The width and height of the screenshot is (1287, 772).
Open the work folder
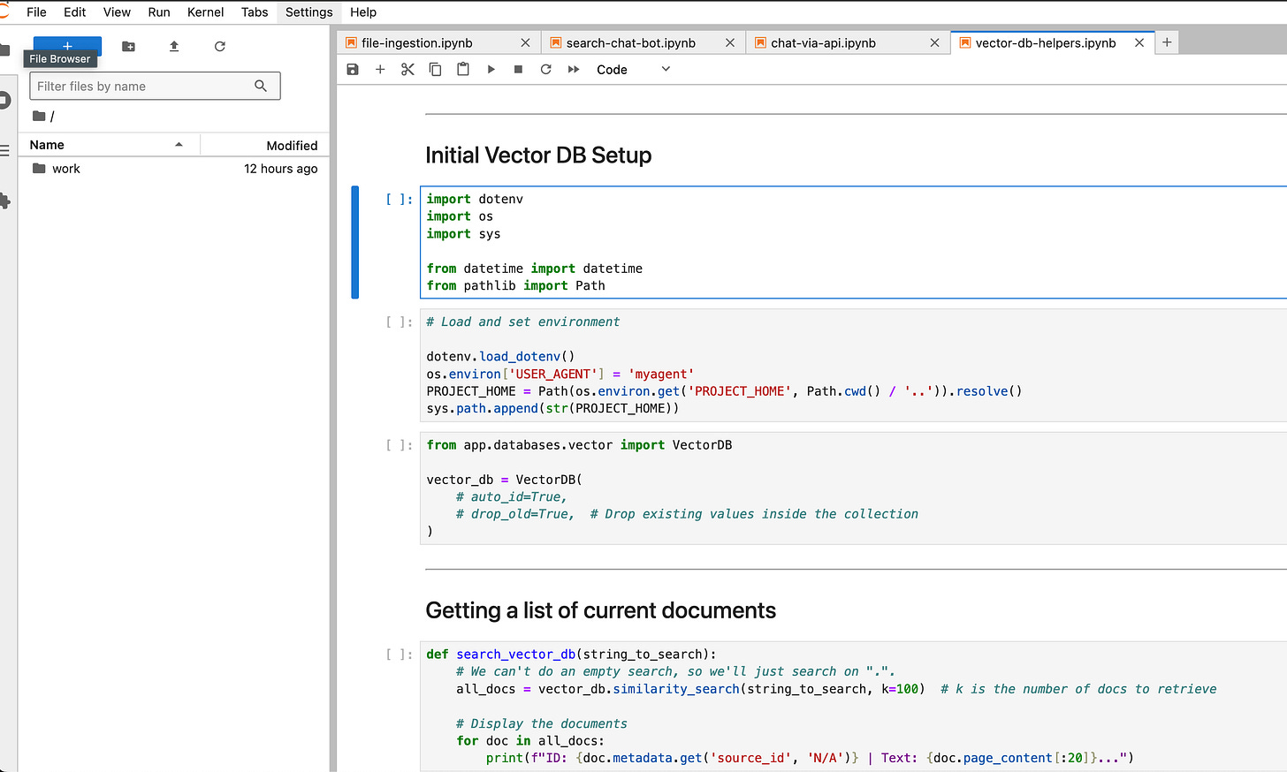66,169
